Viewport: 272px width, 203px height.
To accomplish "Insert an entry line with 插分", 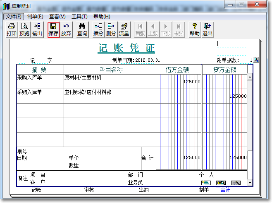I will pos(98,29).
